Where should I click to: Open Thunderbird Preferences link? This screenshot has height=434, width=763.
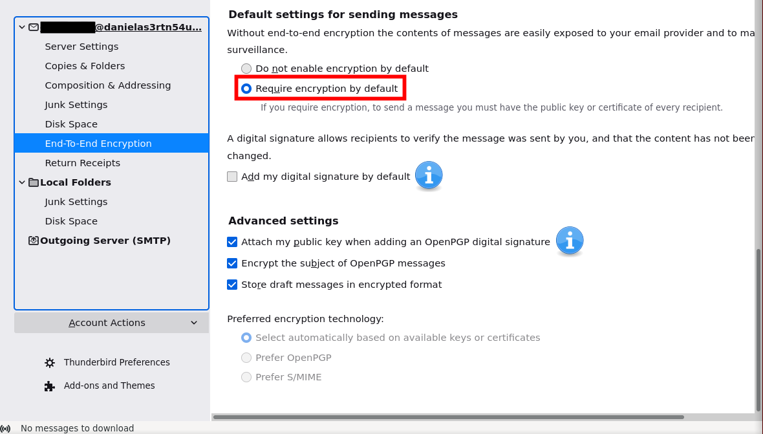coord(116,362)
